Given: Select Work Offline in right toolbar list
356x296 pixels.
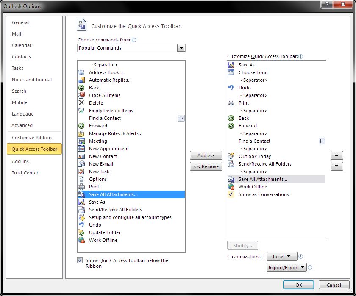Looking at the screenshot, I should click(276, 187).
